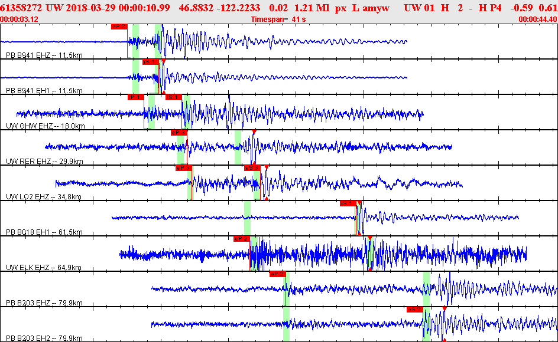
Task: Click the eS 3 pick flag on LO2 EHZ
Action: [x=252, y=168]
